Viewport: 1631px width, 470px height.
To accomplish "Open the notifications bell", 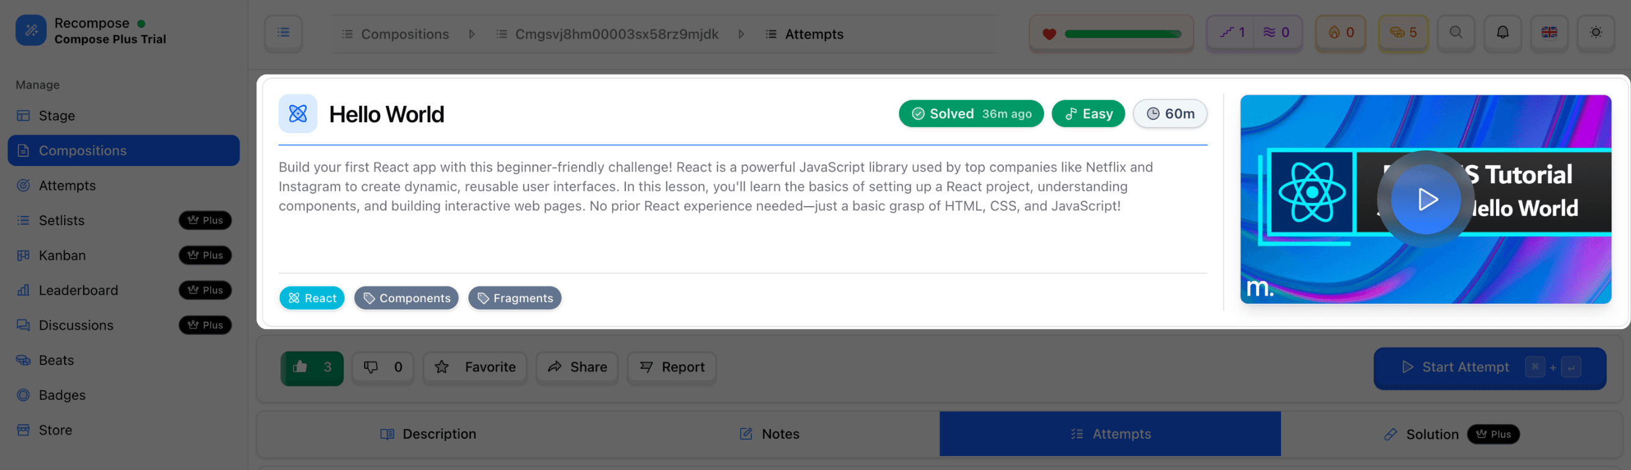I will tap(1502, 33).
